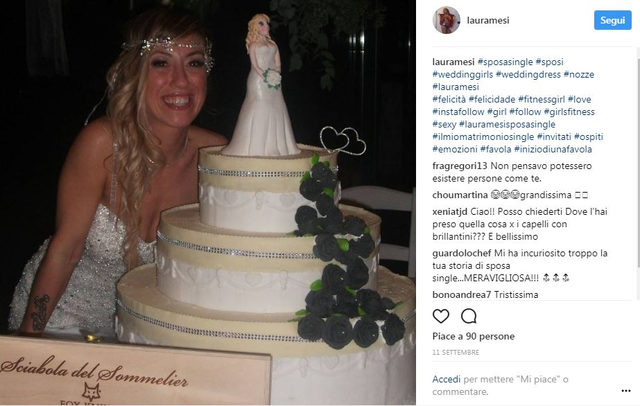Screen dimensions: 640x406
Task: Click the 11 SETTEMBRE post date
Action: tap(456, 352)
